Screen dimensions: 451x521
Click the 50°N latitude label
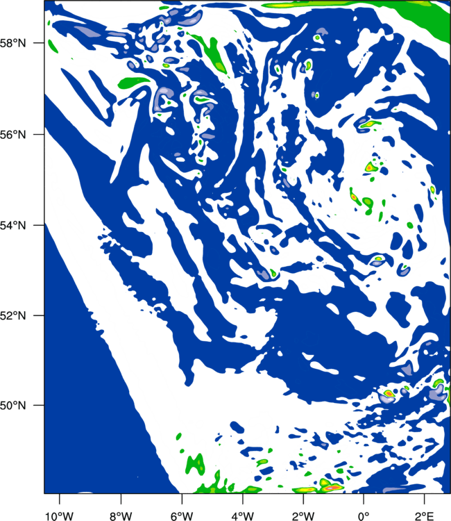click(12, 406)
